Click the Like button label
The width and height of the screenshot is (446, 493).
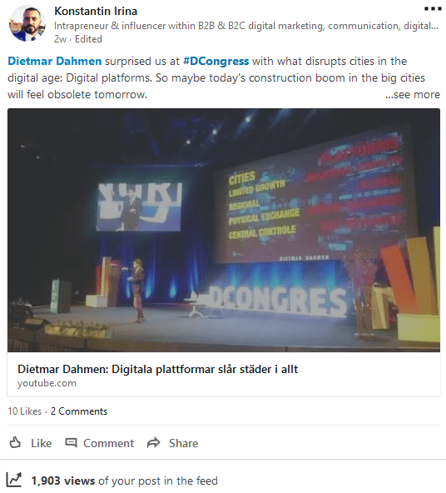pos(41,443)
